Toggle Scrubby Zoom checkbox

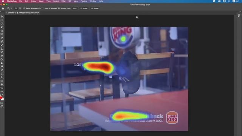[59, 8]
